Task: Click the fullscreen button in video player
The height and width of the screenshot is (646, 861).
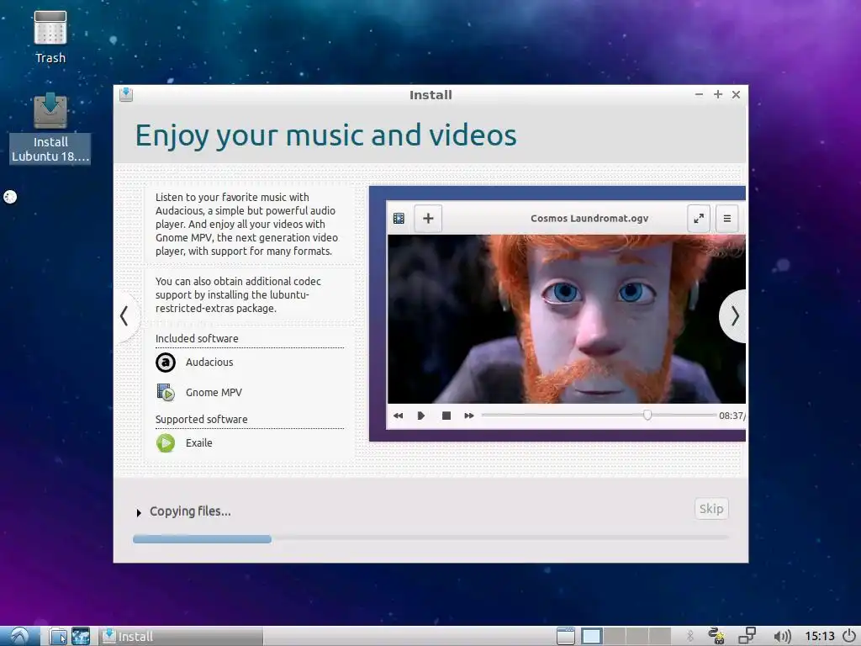Action: [x=699, y=218]
